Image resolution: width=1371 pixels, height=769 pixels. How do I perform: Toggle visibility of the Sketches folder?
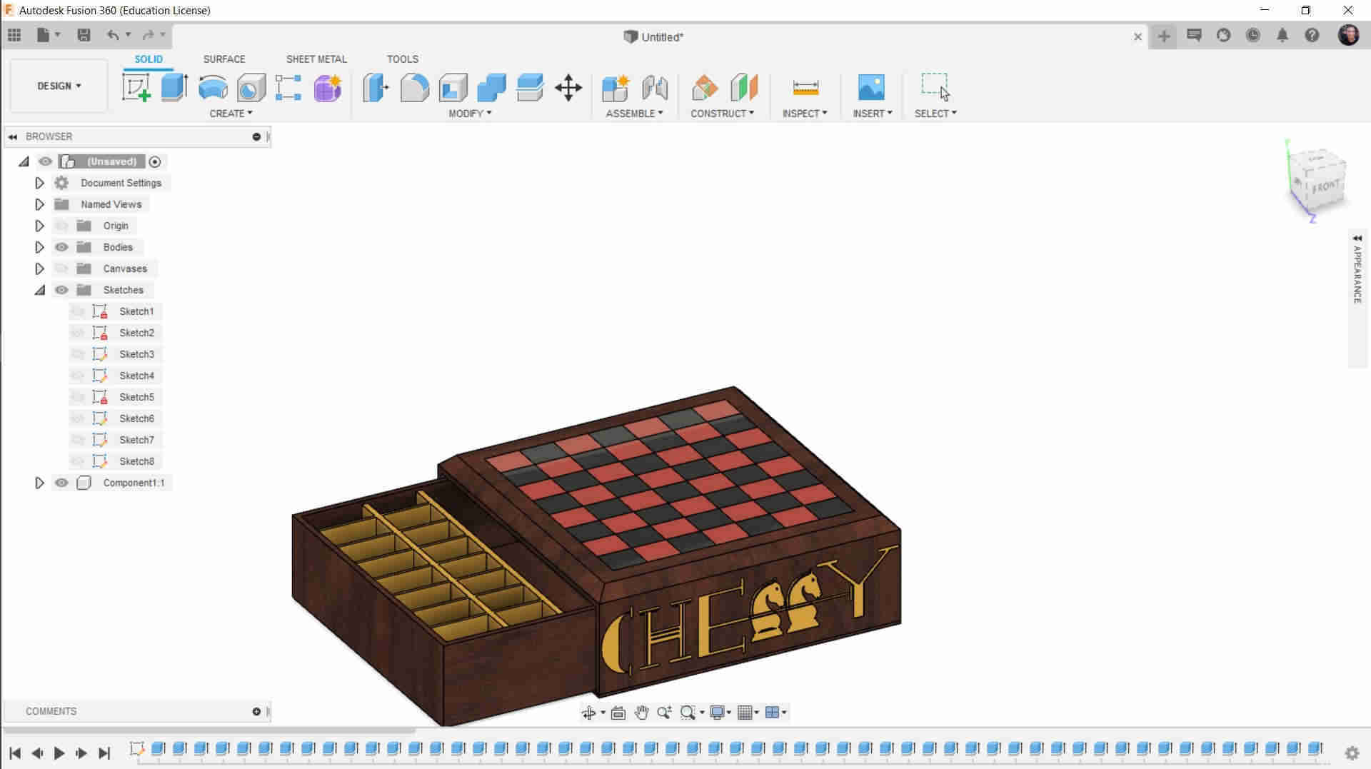pos(62,290)
